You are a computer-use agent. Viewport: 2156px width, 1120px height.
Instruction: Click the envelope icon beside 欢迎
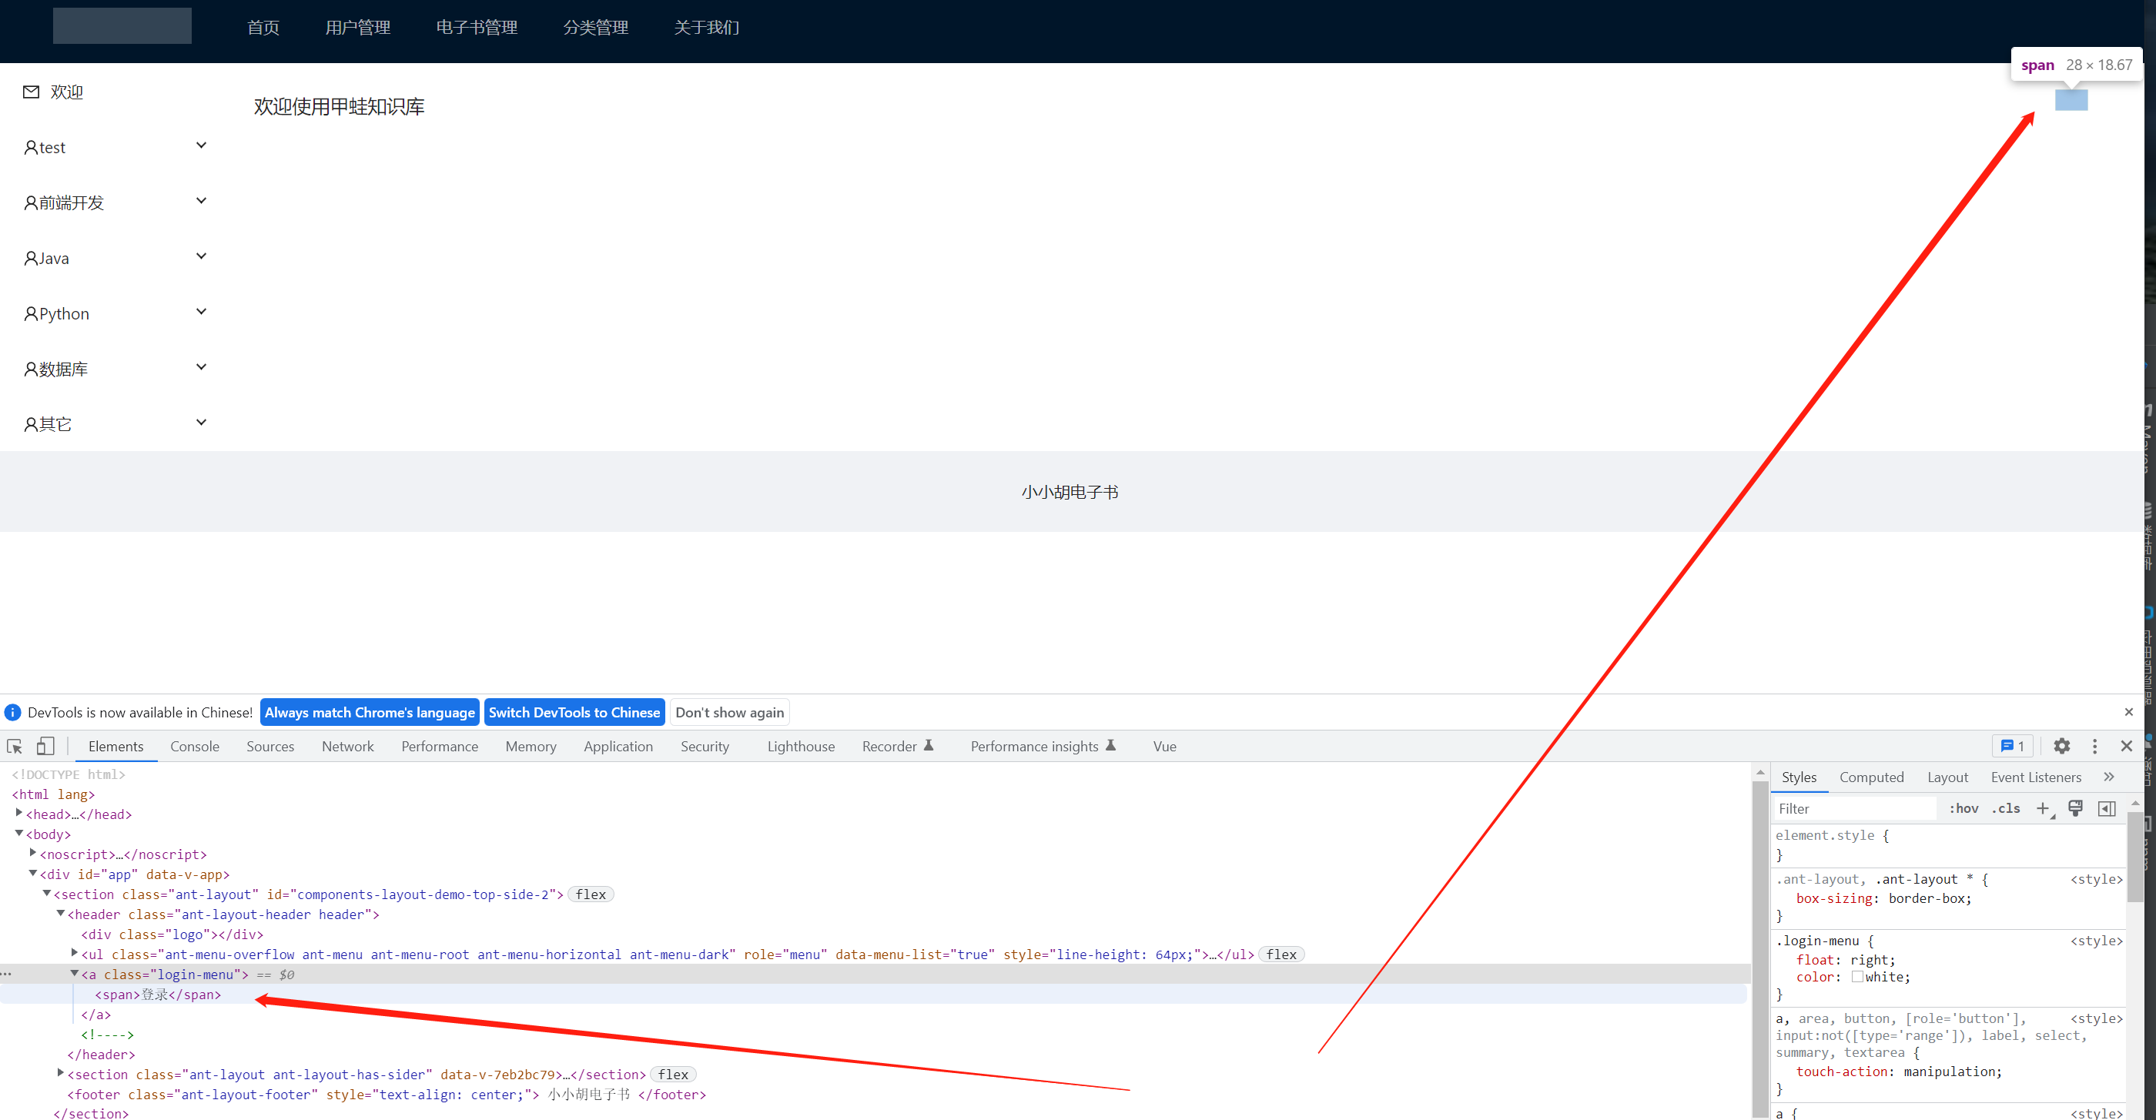click(31, 91)
